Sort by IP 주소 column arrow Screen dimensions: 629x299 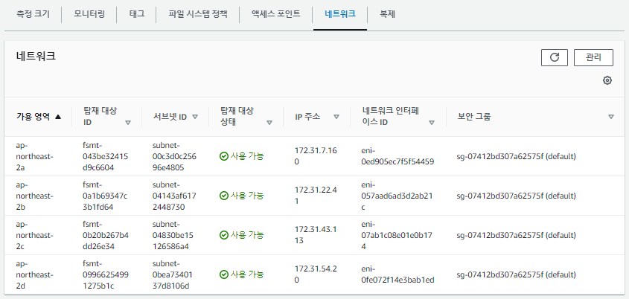(x=336, y=117)
